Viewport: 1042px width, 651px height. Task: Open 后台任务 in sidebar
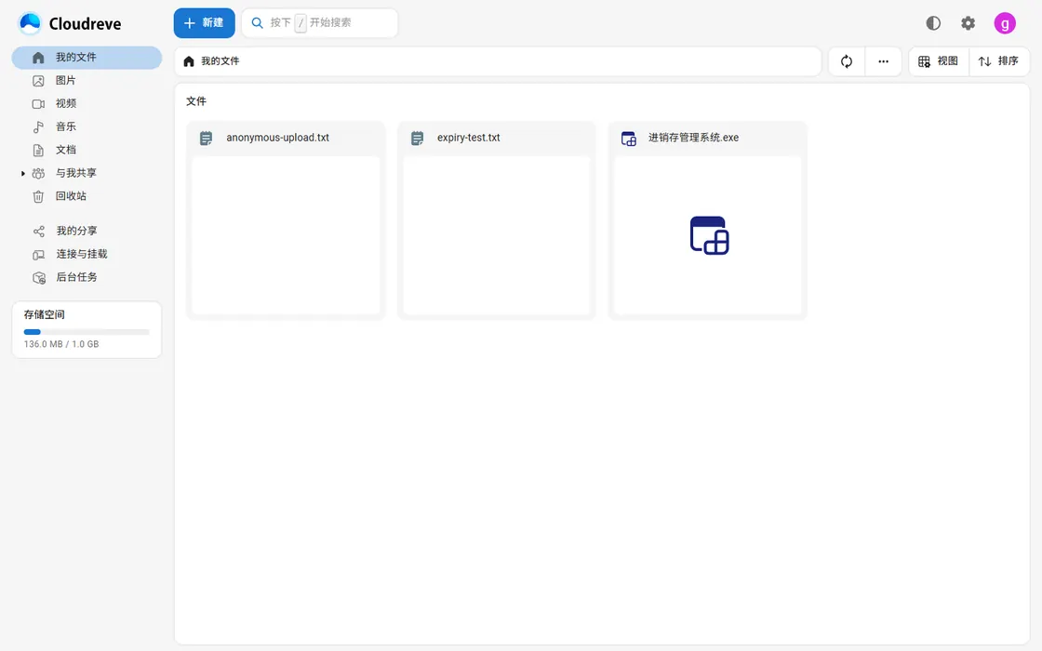coord(87,278)
